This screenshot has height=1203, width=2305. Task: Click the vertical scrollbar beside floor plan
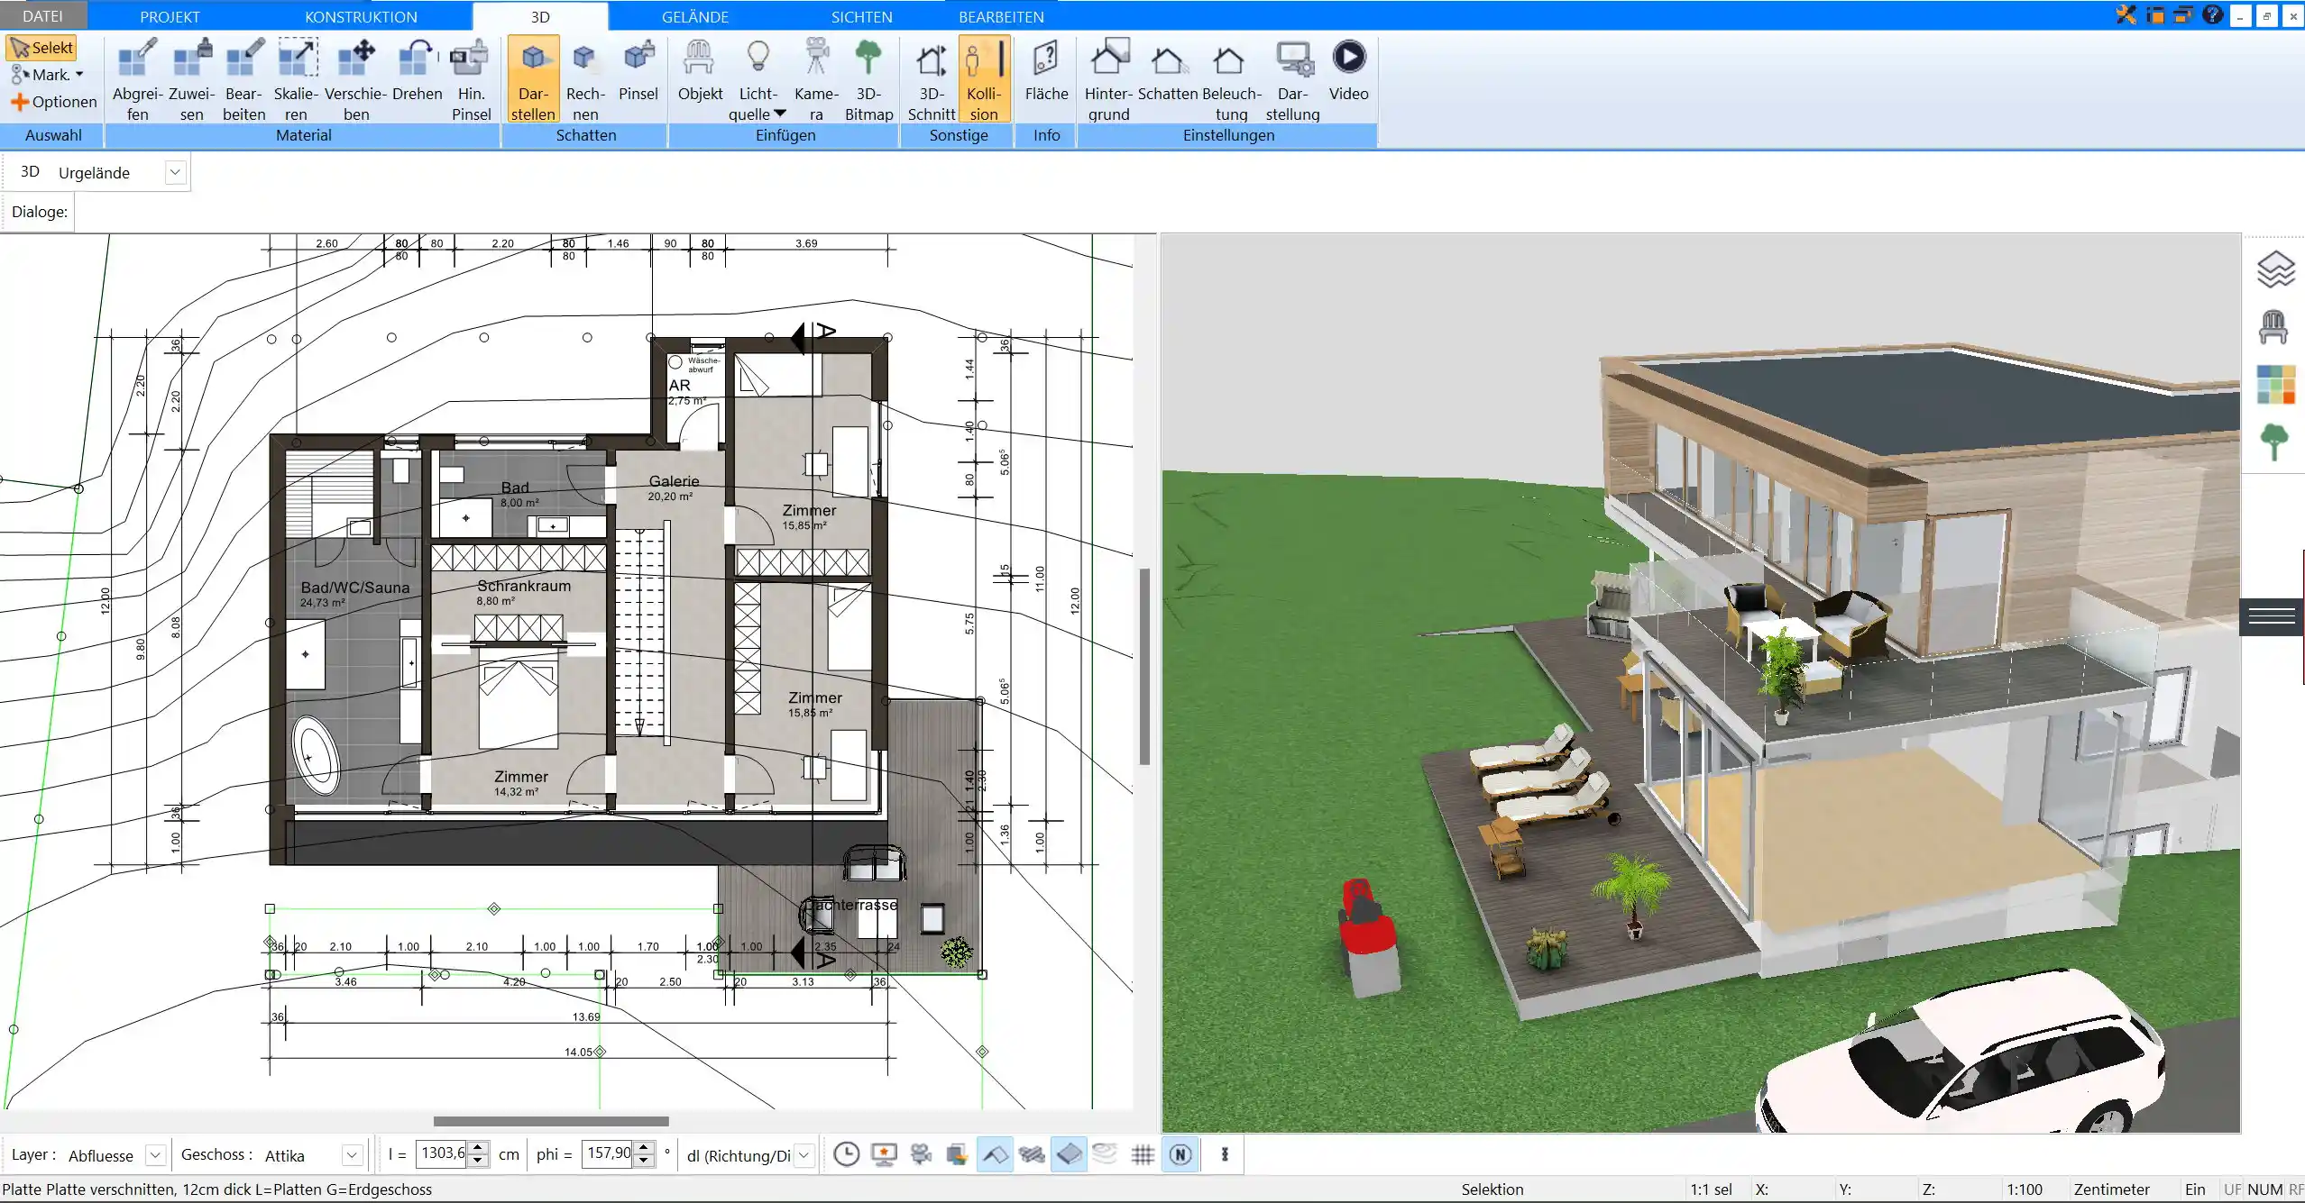tap(1144, 667)
